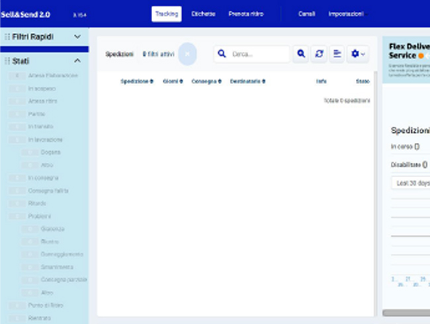
Task: Open the gear settings dropdown
Action: [x=358, y=54]
